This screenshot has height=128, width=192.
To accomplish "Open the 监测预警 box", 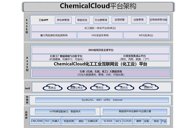I will [120, 20].
